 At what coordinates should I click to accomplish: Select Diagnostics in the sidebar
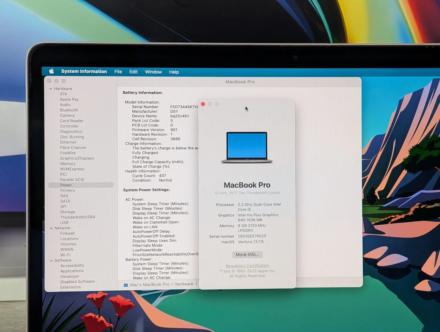(71, 132)
